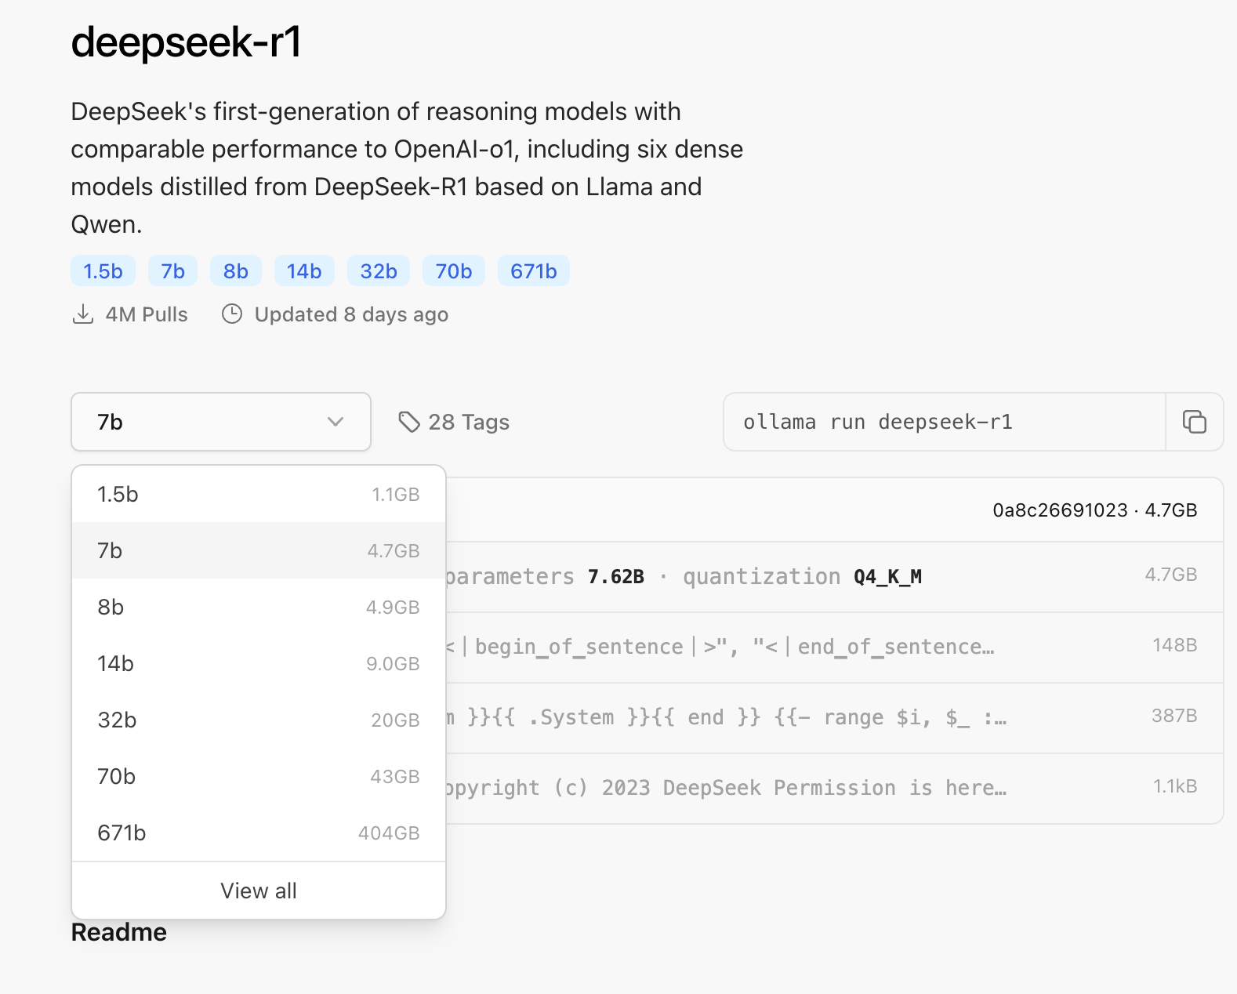Select the 70b 43GB dropdown entry

(x=259, y=776)
